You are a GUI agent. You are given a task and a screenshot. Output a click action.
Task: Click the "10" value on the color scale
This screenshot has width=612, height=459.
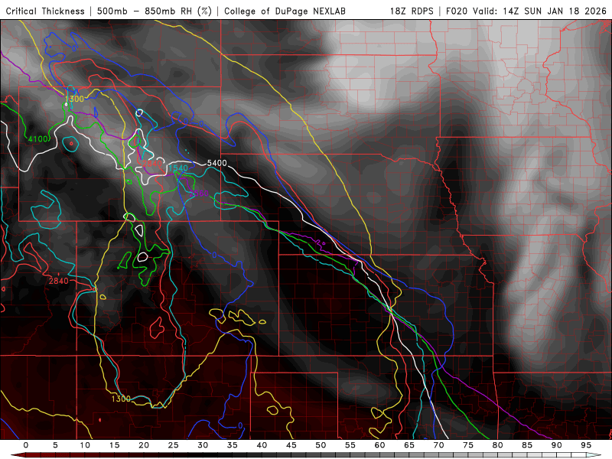pyautogui.click(x=85, y=445)
